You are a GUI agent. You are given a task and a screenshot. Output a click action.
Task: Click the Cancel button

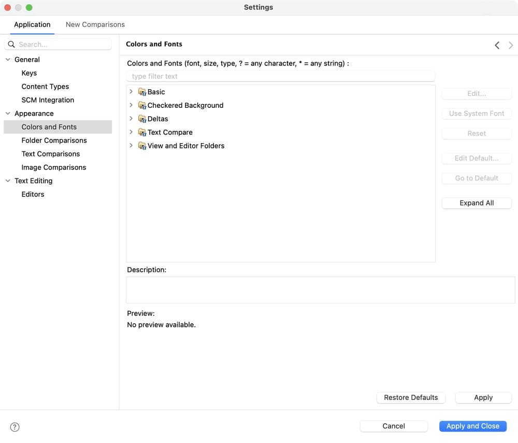click(x=394, y=426)
